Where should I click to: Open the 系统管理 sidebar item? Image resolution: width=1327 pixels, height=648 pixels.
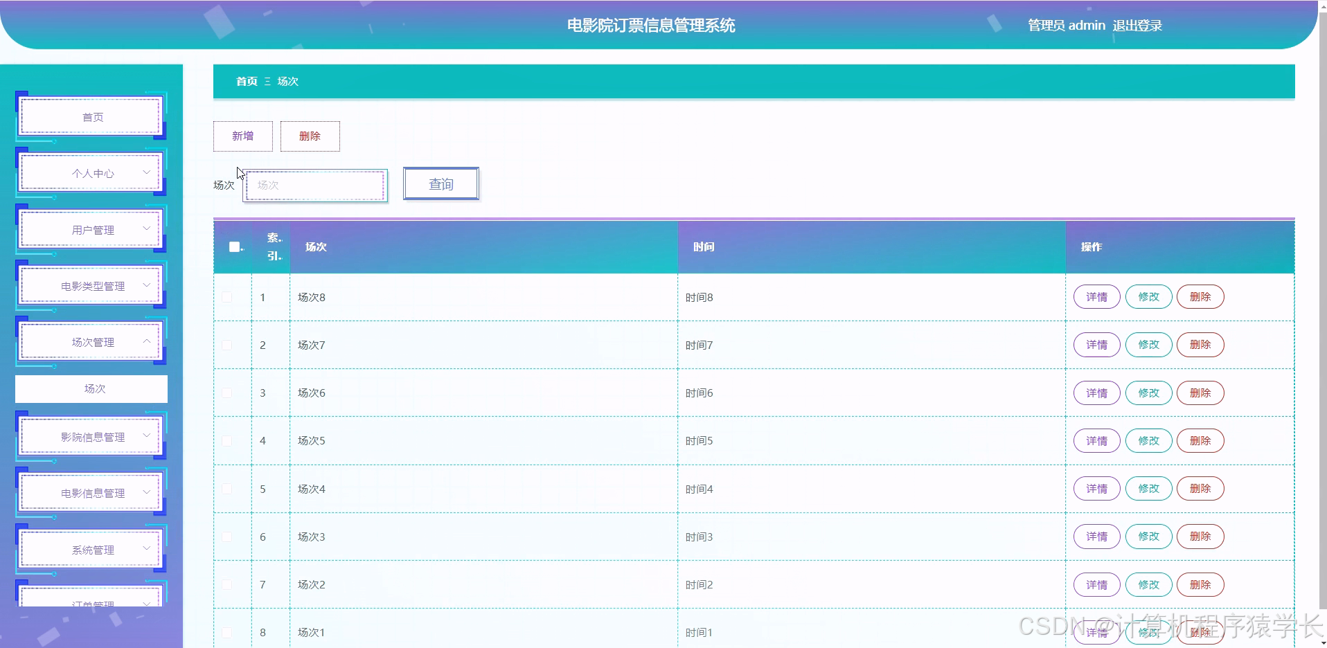click(x=91, y=550)
